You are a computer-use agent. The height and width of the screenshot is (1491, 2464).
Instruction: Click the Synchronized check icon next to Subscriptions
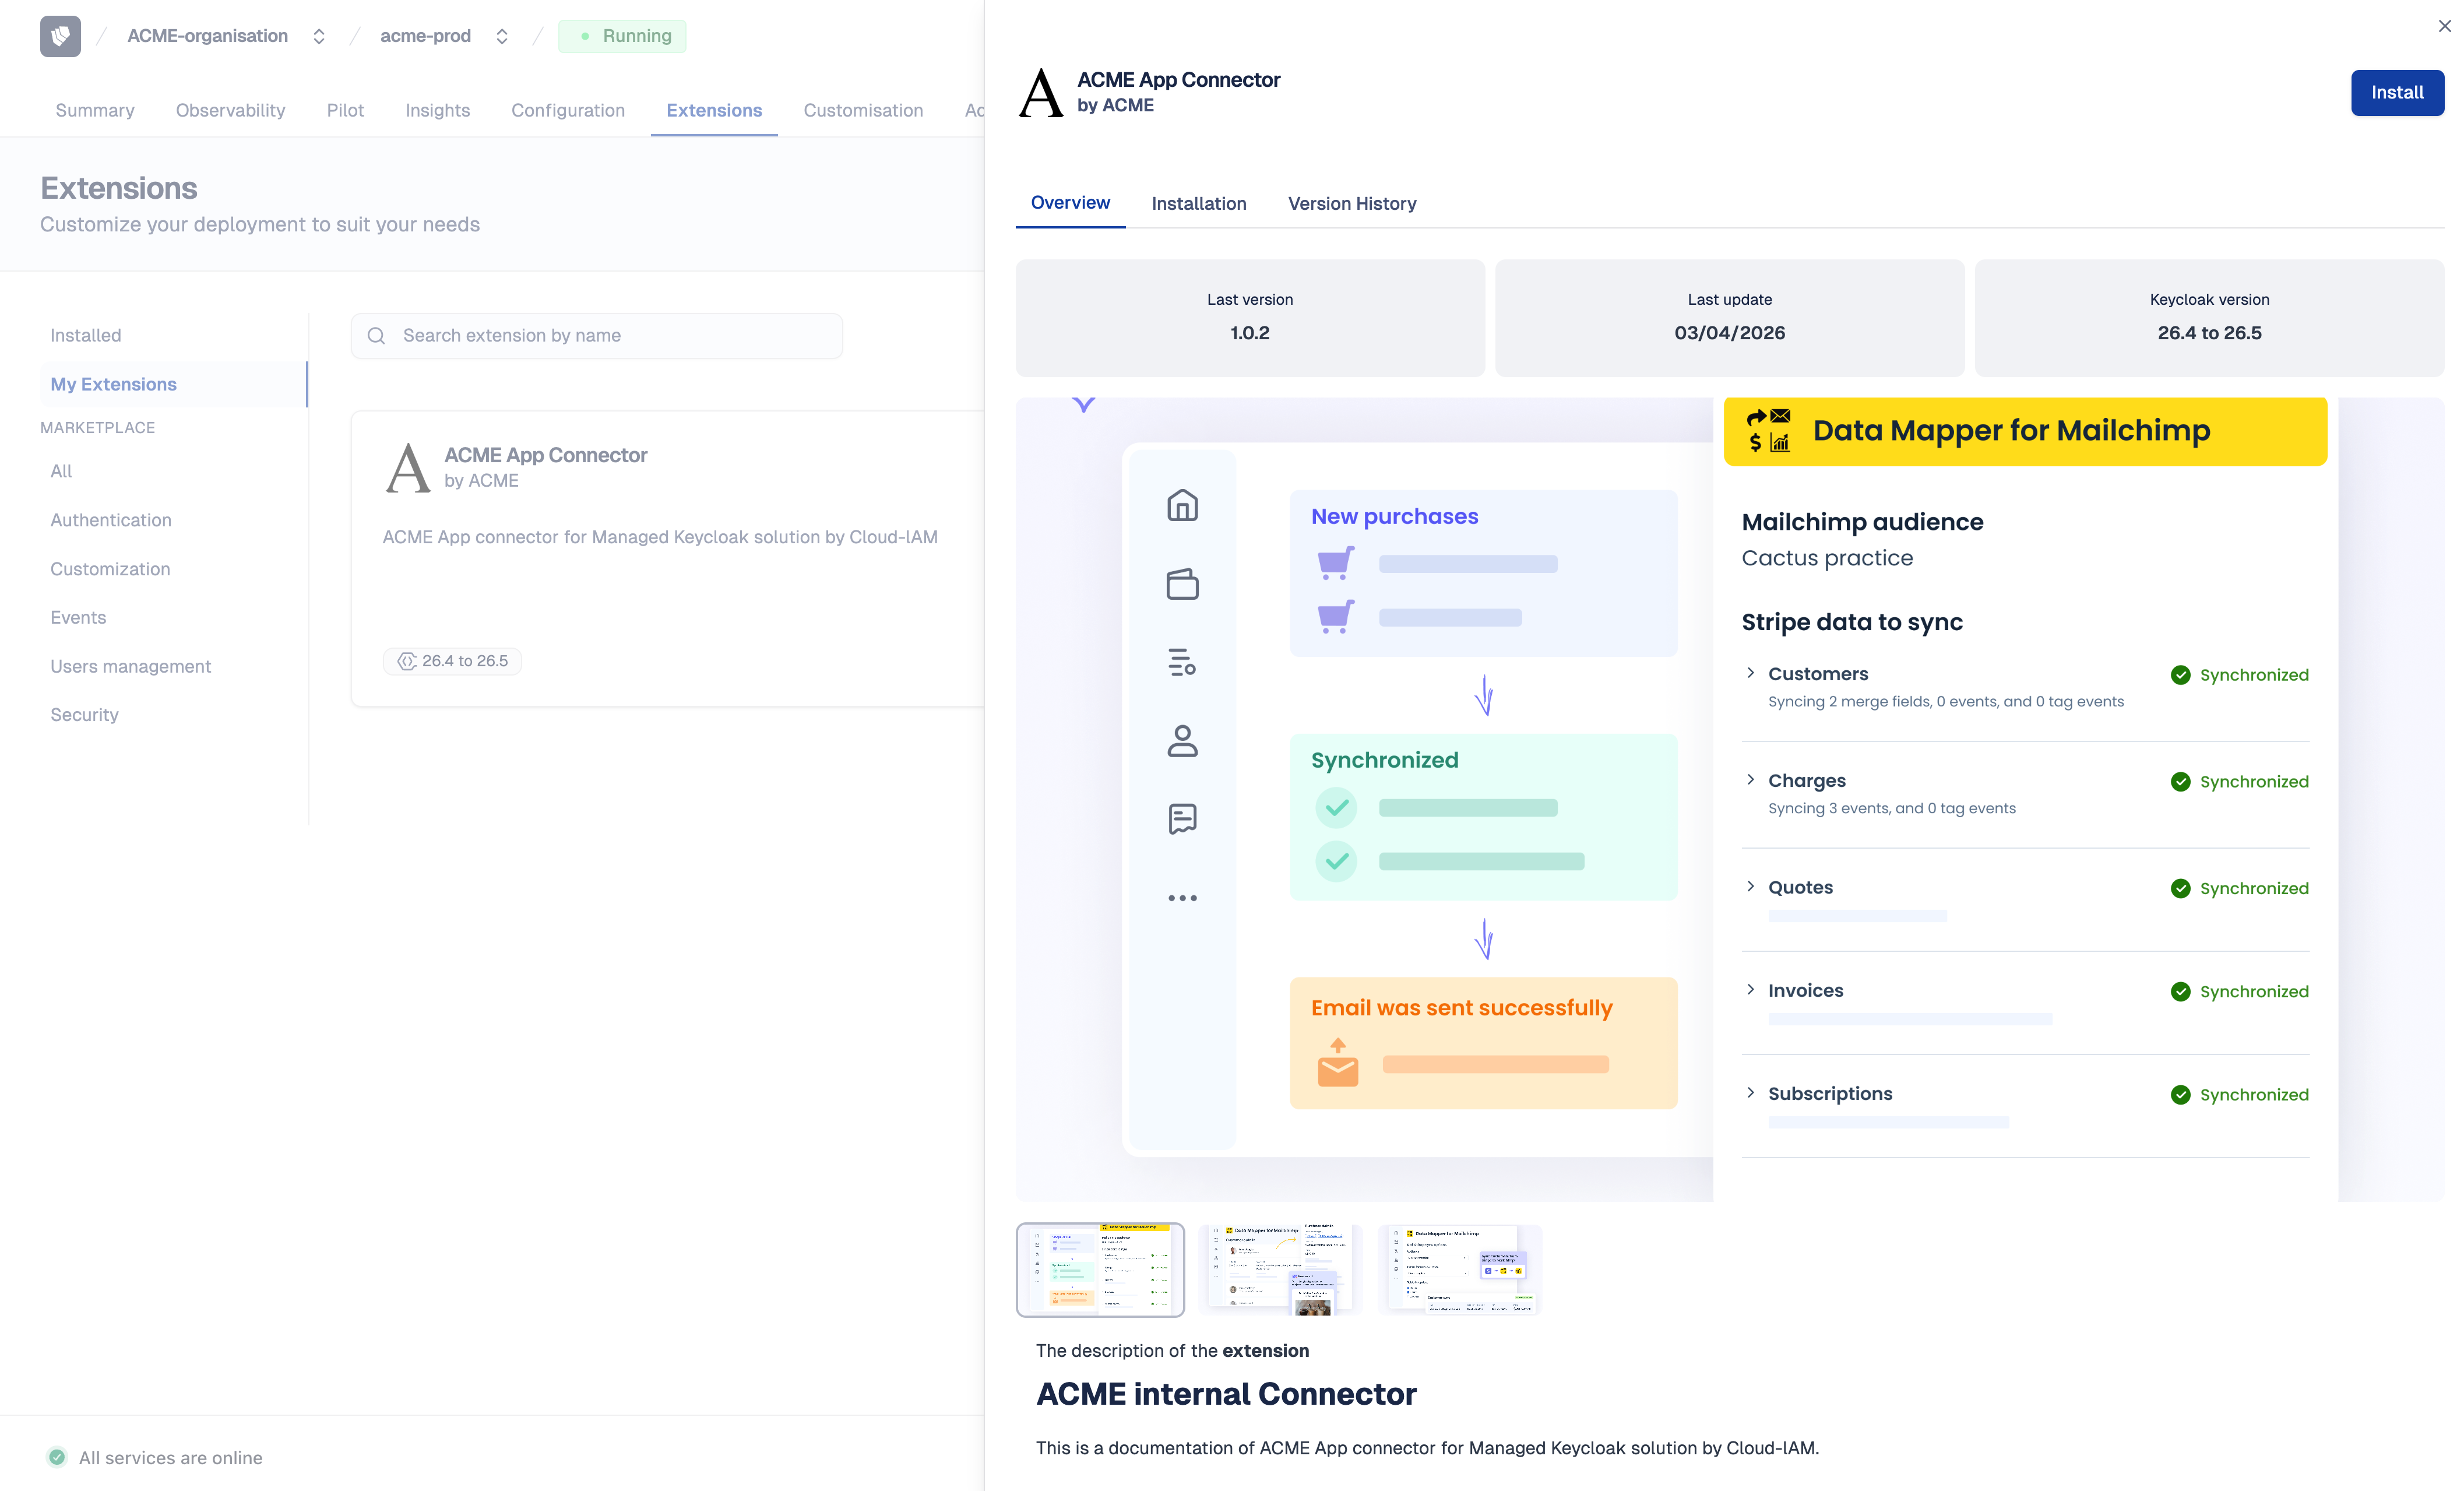click(2181, 1094)
